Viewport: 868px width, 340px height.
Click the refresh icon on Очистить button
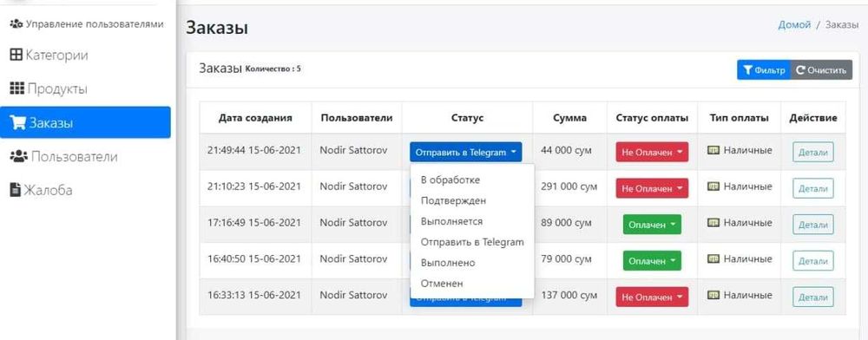800,70
